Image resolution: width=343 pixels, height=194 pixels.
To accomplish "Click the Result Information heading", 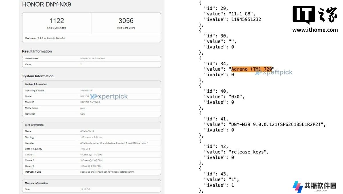I will click(x=37, y=51).
